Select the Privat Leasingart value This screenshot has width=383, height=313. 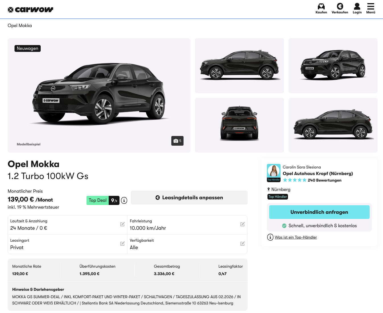[17, 247]
